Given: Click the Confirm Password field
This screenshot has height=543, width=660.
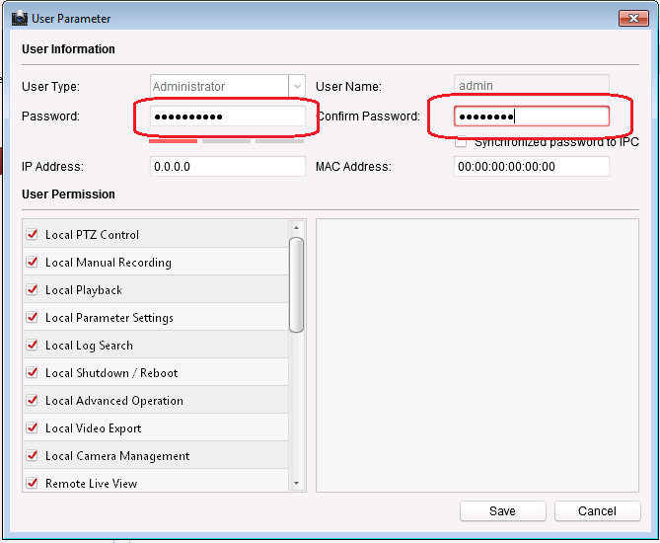Looking at the screenshot, I should (x=531, y=117).
